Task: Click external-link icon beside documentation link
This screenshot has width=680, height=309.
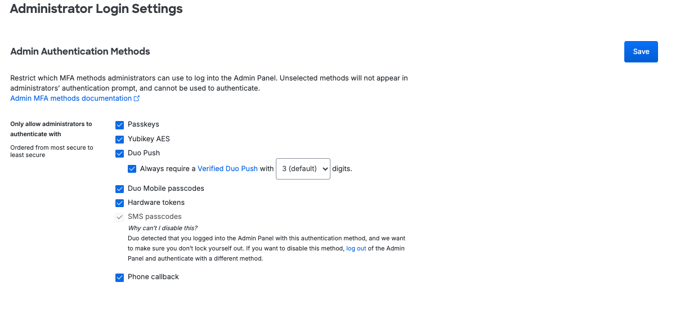Action: click(x=137, y=98)
